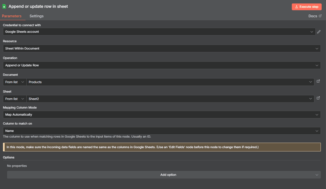Open the Operation dropdown Append or Update Row
The height and width of the screenshot is (189, 326).
point(162,65)
